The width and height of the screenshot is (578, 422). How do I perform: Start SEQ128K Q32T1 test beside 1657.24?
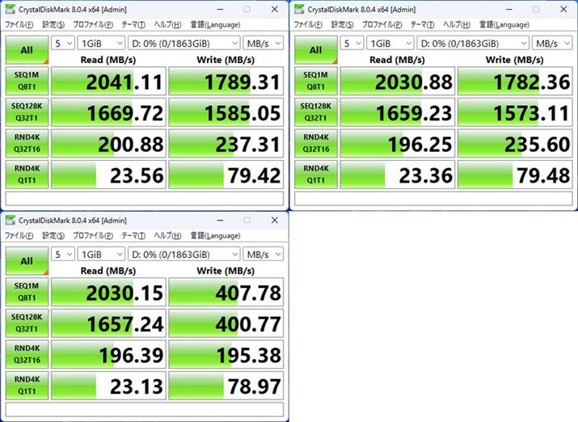click(27, 323)
